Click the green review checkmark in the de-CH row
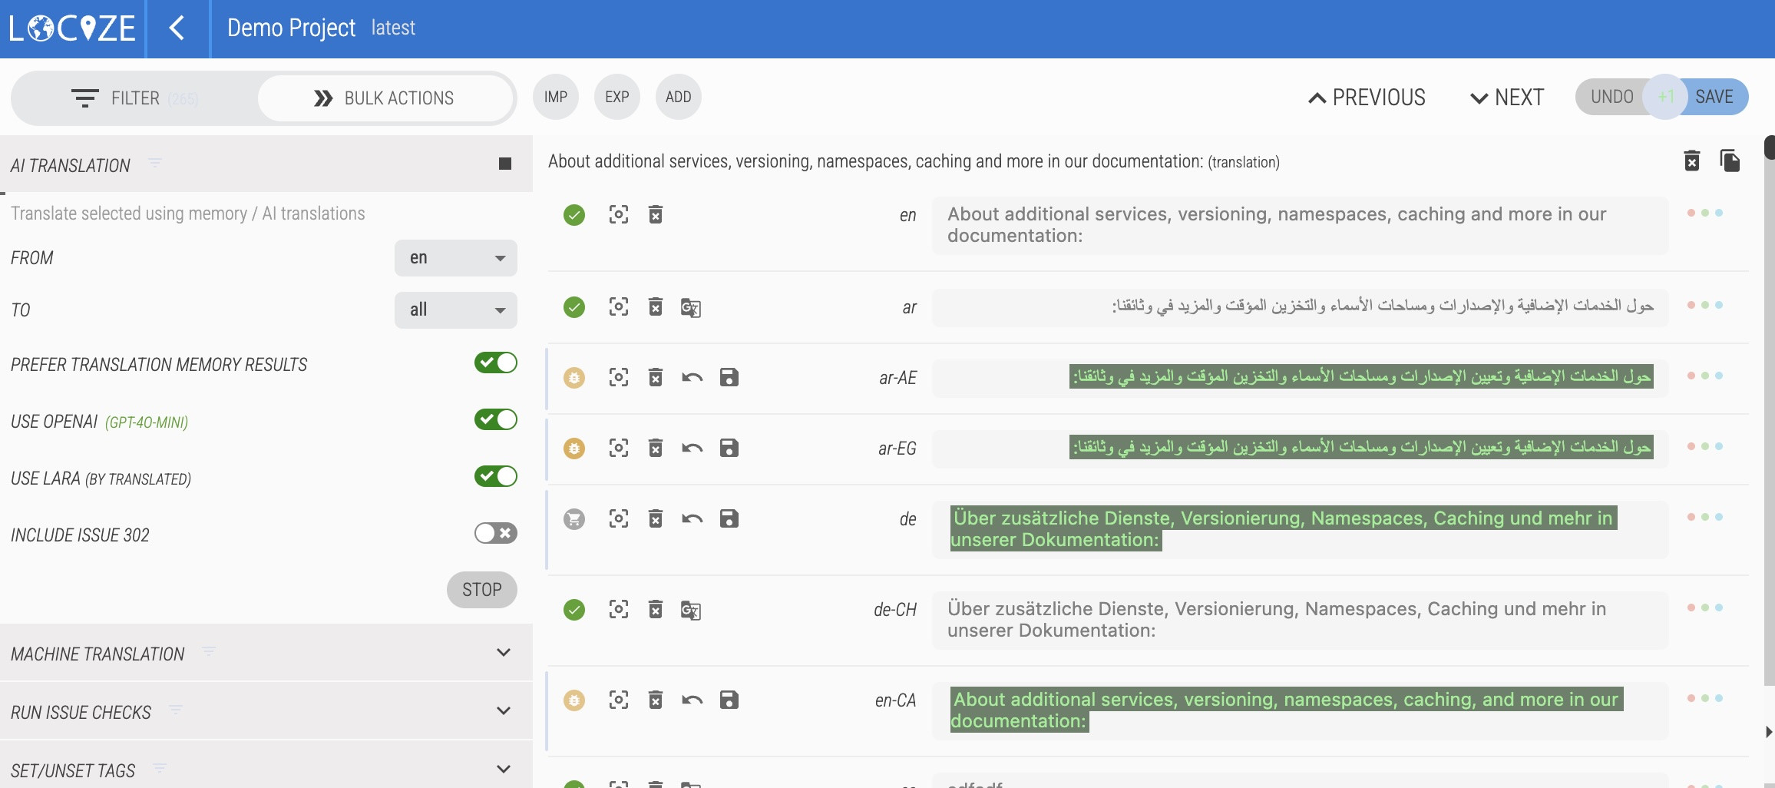1775x788 pixels. [573, 610]
